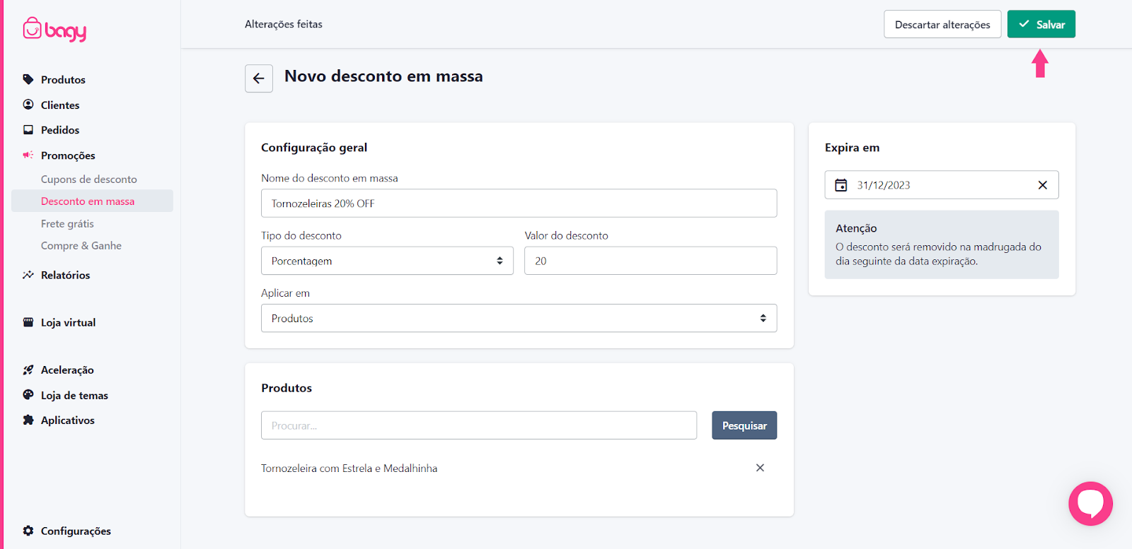Viewport: 1132px width, 549px height.
Task: Click the Aplicativos puzzle icon
Action: pyautogui.click(x=28, y=420)
